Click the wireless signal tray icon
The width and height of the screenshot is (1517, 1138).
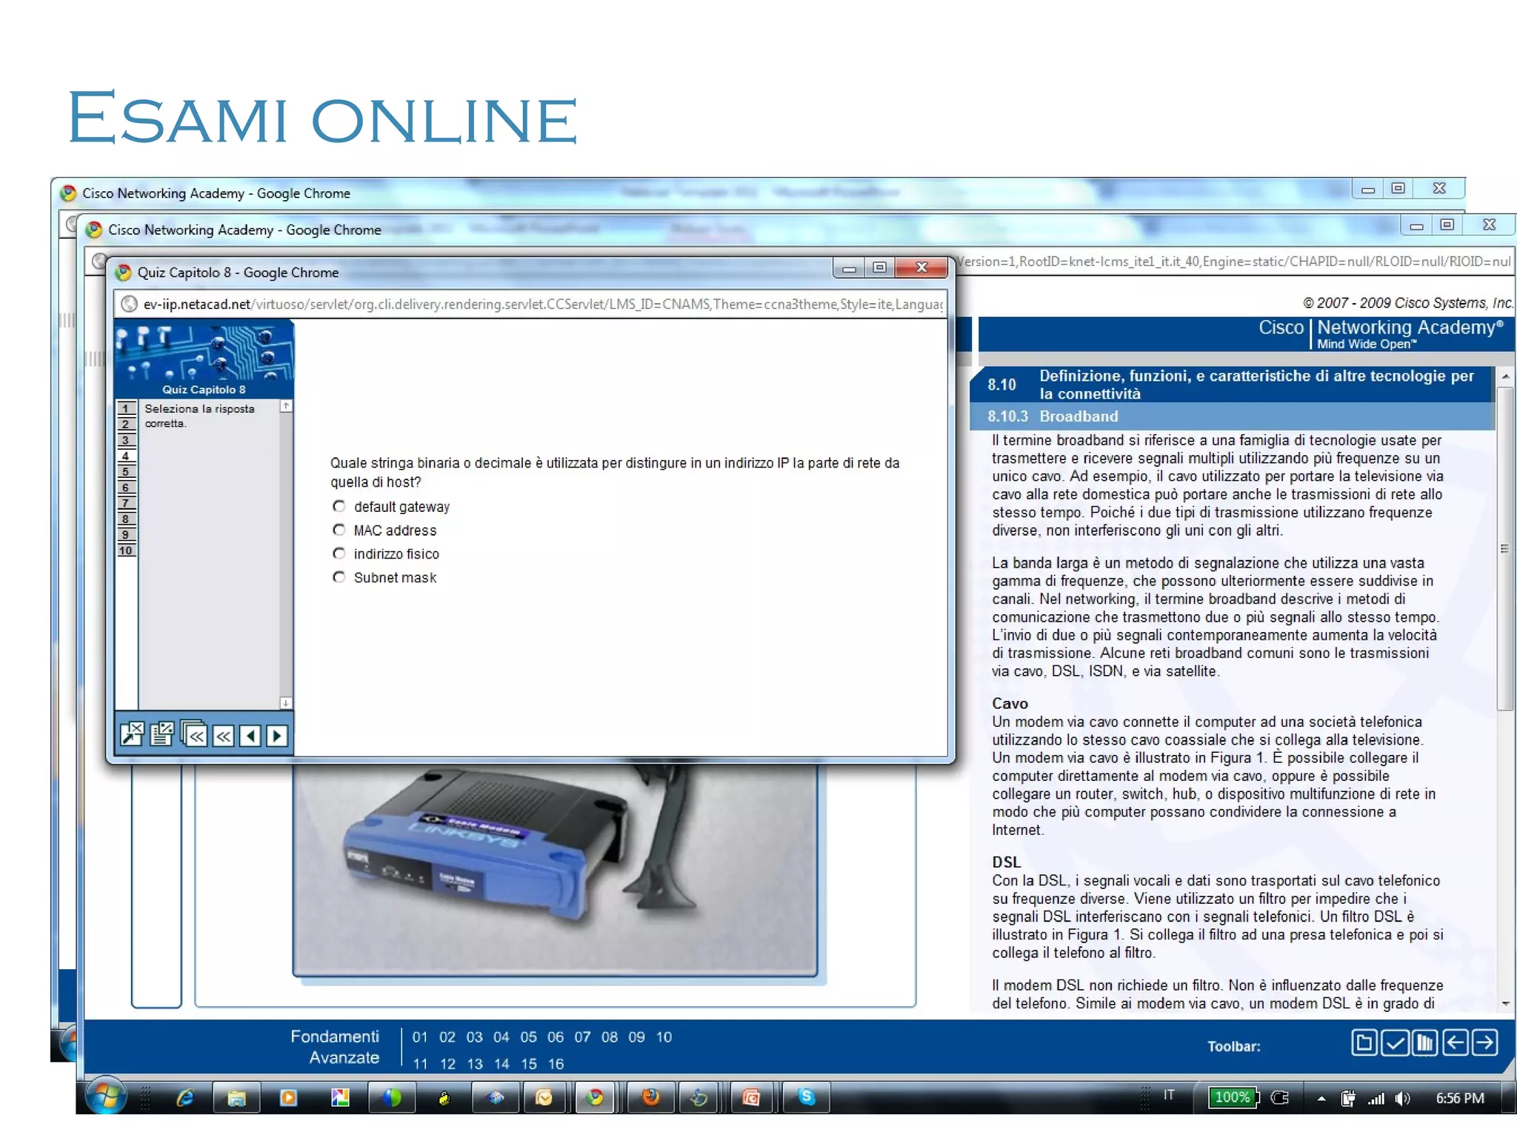1376,1099
